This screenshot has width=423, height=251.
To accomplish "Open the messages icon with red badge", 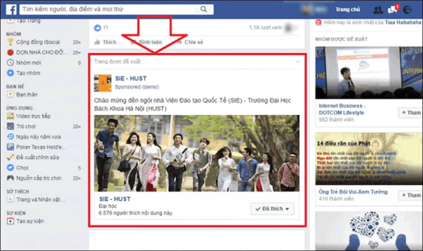I will [x=392, y=10].
